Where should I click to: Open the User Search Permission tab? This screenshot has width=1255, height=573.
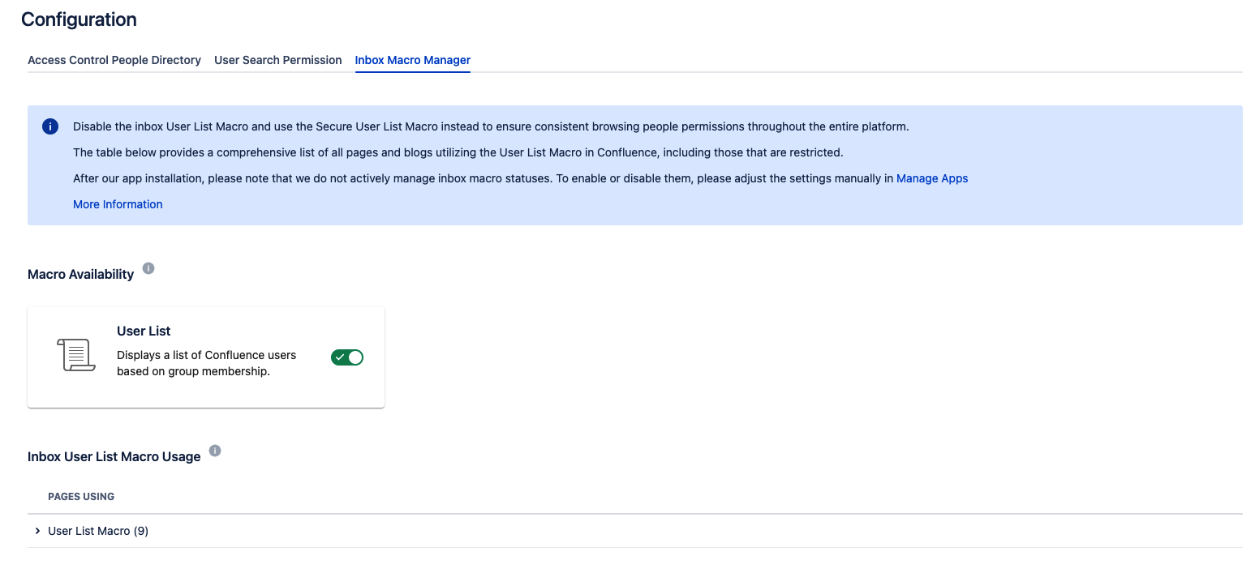(x=277, y=60)
